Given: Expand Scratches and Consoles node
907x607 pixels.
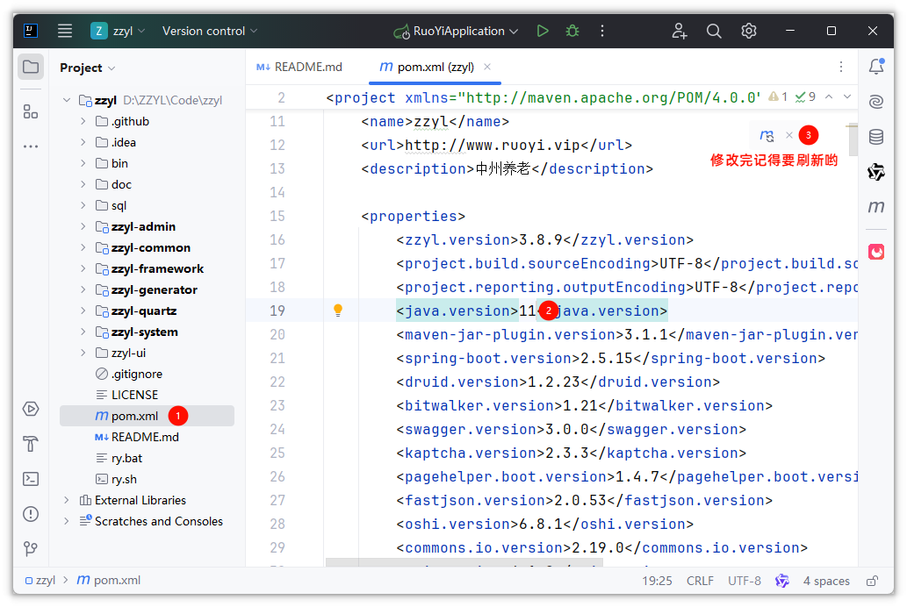Looking at the screenshot, I should [67, 521].
